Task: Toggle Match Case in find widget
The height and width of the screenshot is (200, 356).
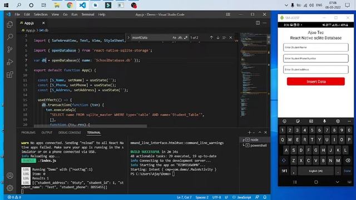Action: coord(174,37)
